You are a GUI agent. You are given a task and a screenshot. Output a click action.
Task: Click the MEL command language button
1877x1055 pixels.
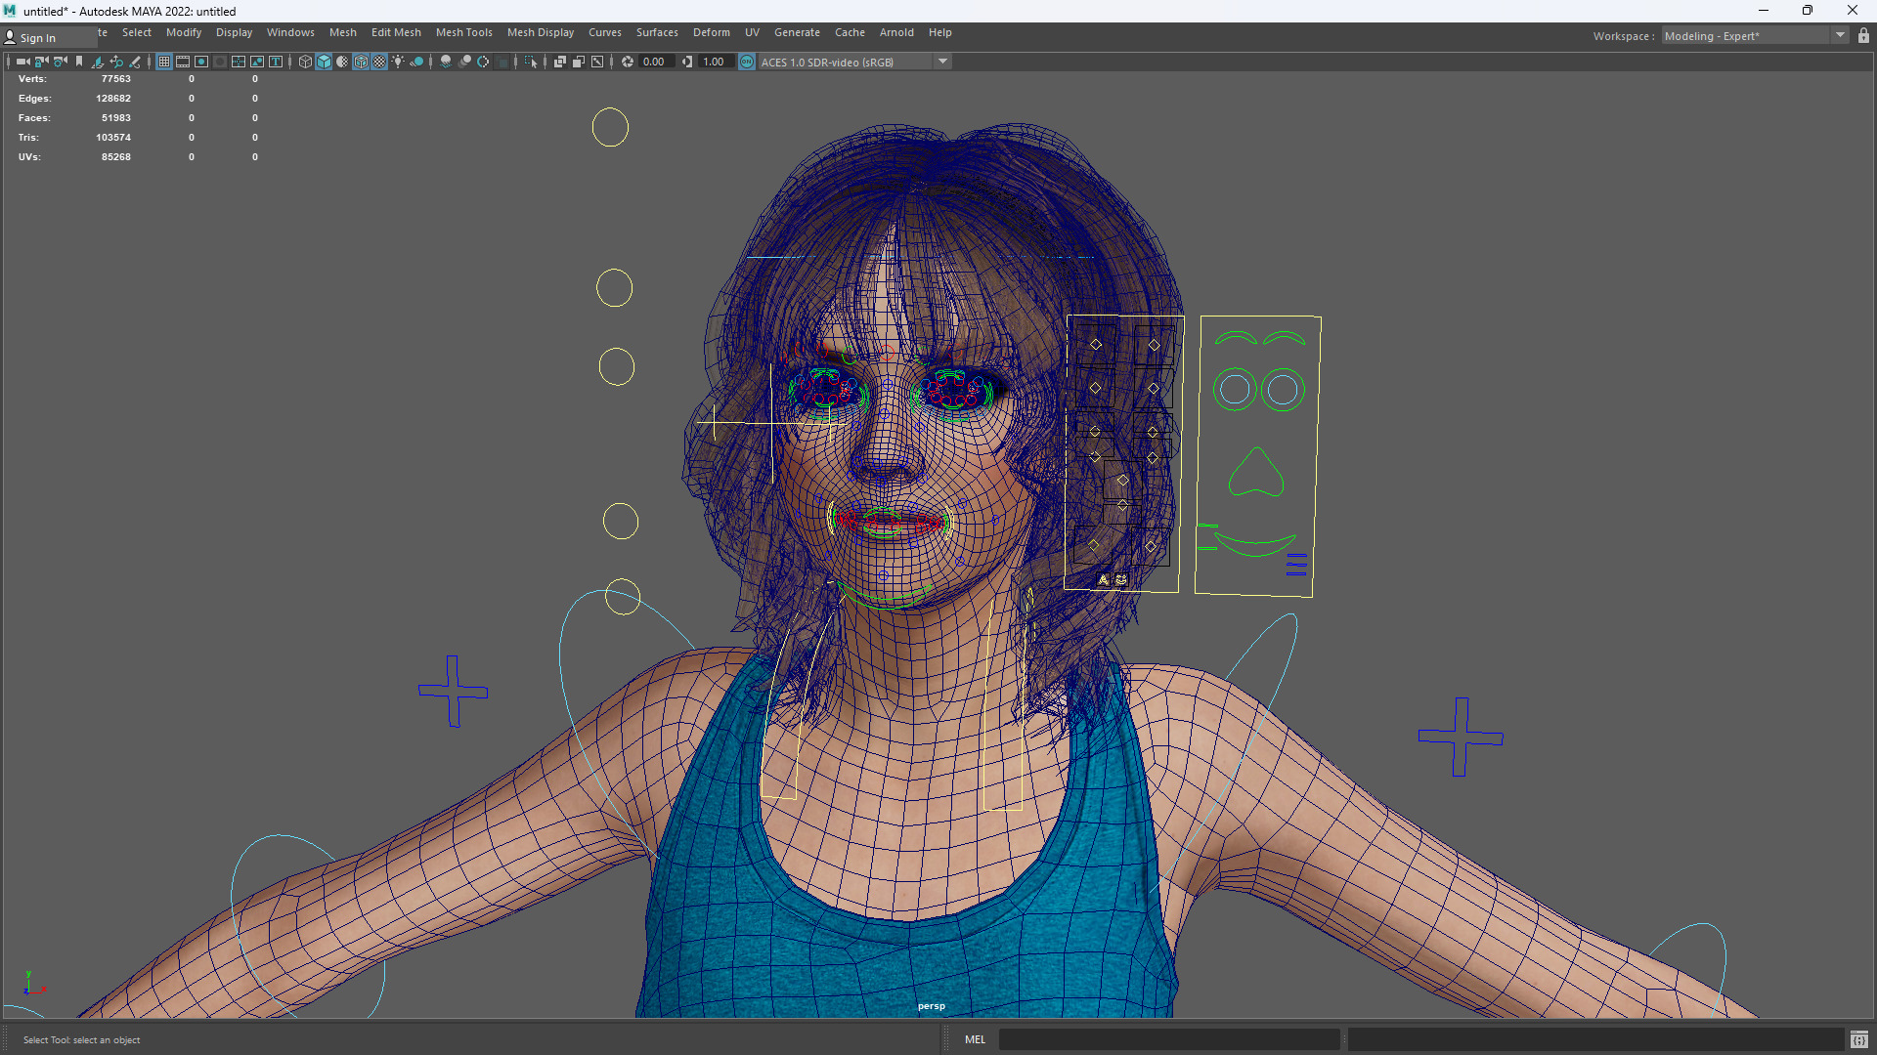click(975, 1039)
